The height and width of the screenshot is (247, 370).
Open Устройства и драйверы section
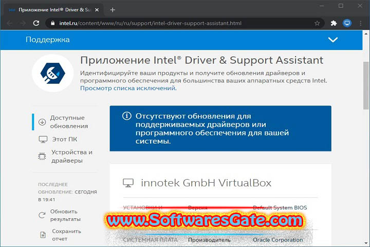(72, 156)
